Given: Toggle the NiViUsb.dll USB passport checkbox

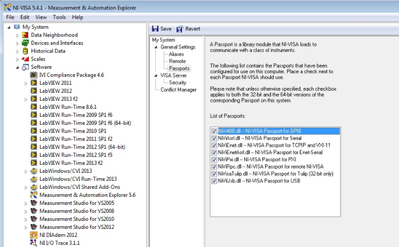Looking at the screenshot, I should click(214, 181).
